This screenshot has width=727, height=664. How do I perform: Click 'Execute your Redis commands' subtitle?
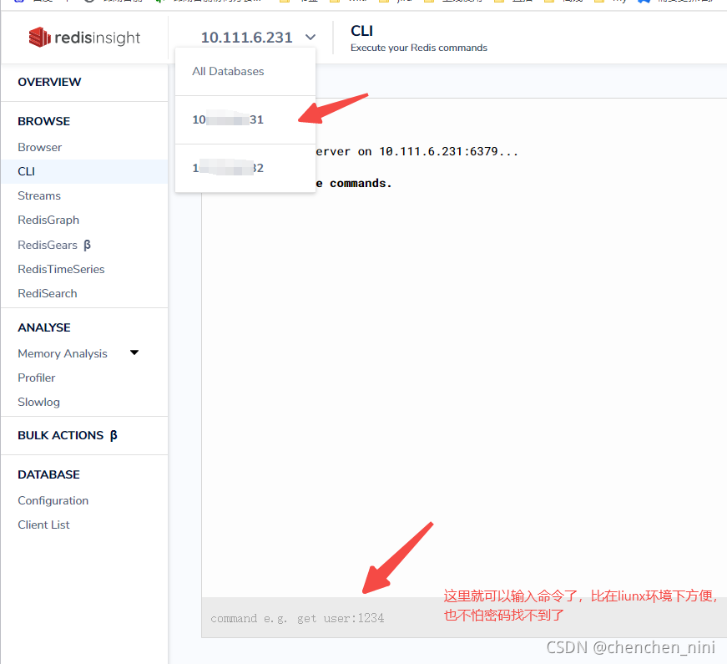point(419,48)
